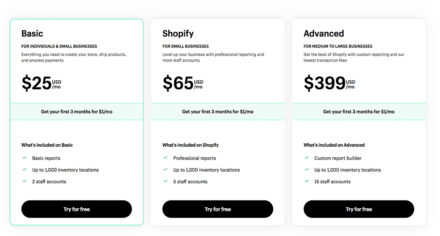The height and width of the screenshot is (236, 440).
Task: Click checkmark for Advanced plan inventory locations
Action: click(x=307, y=170)
